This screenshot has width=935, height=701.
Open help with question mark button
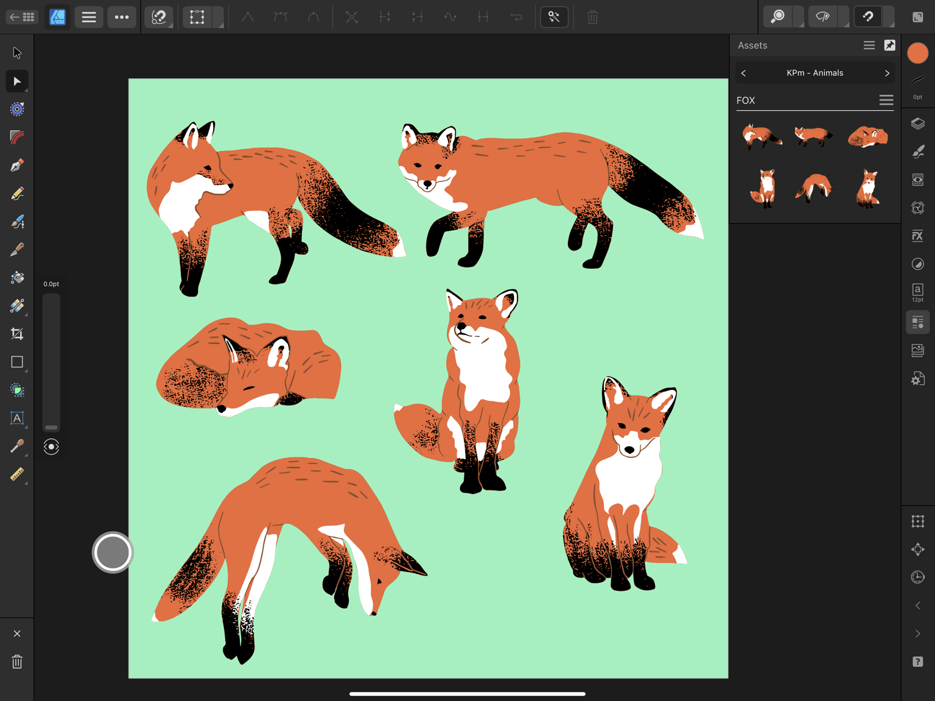[x=917, y=661]
